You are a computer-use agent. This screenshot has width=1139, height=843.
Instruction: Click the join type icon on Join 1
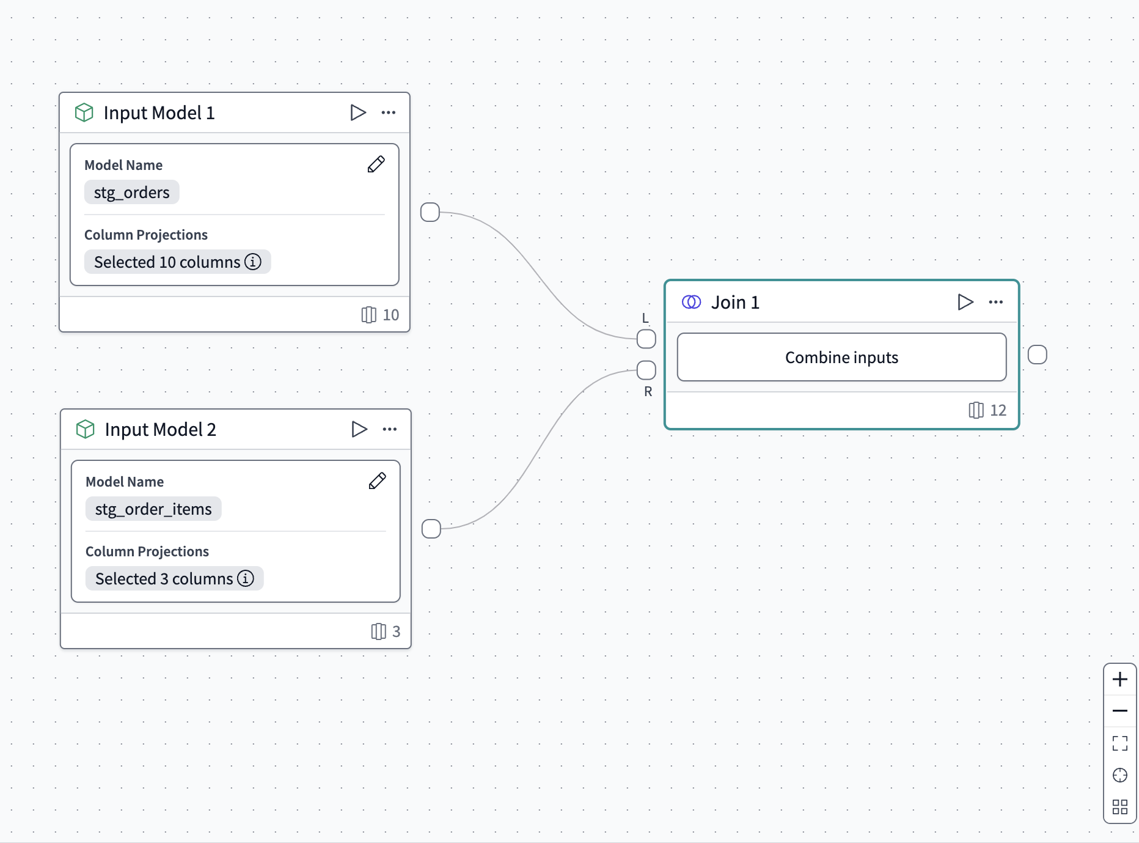(690, 301)
